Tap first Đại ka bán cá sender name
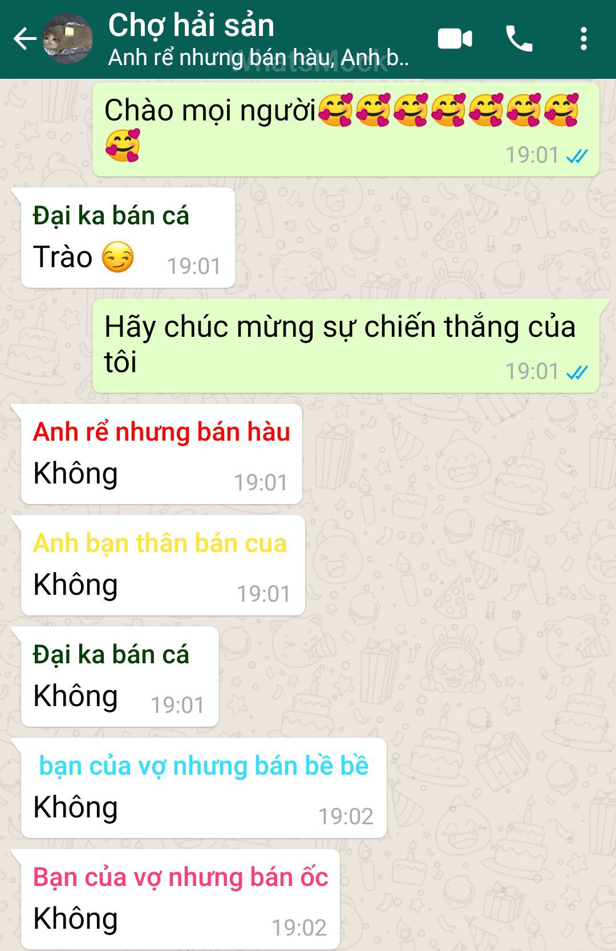Viewport: 616px width, 951px height. [x=111, y=216]
